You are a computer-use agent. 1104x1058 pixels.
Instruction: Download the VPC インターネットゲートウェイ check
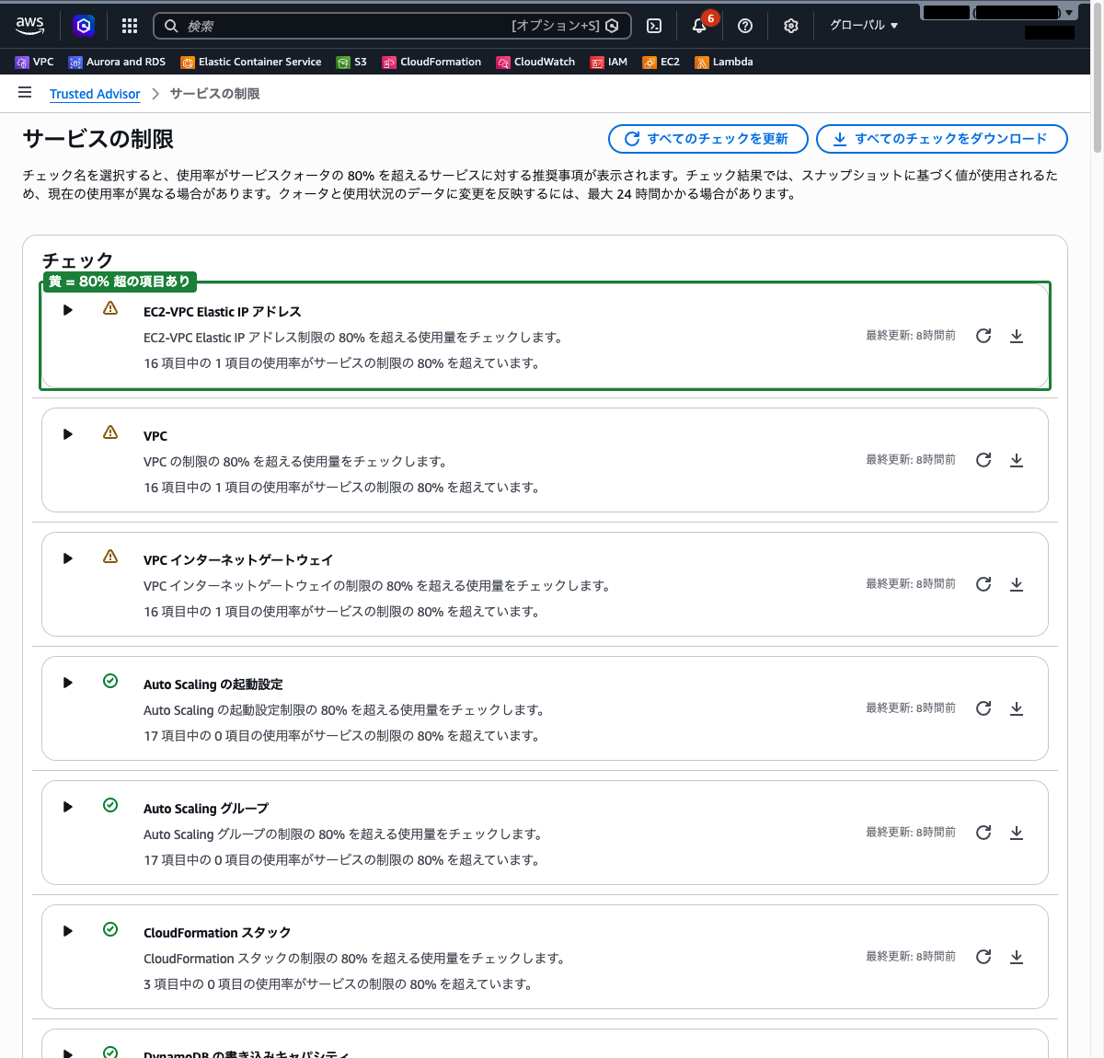(1017, 584)
